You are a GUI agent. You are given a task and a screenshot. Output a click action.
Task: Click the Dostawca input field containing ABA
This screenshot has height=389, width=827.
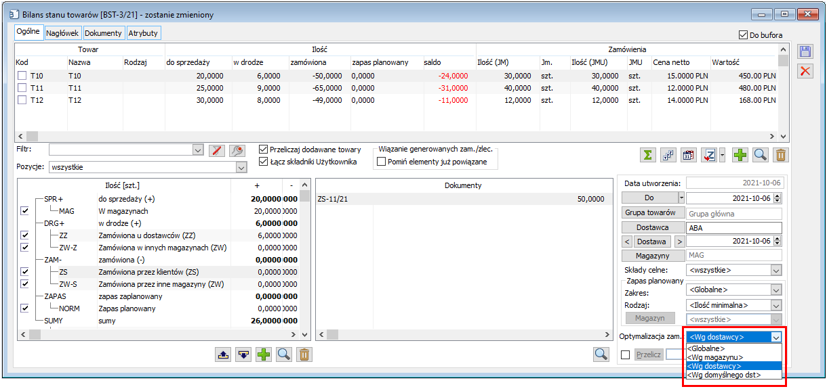click(x=734, y=227)
